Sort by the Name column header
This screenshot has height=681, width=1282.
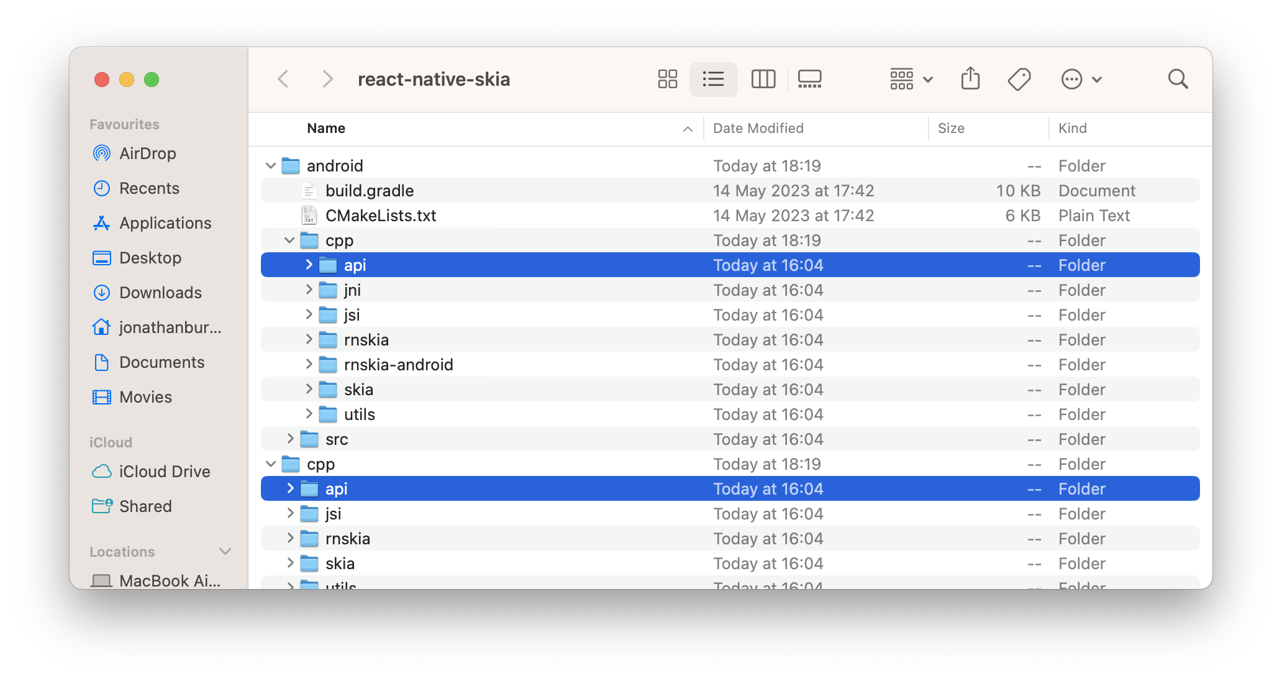point(326,128)
